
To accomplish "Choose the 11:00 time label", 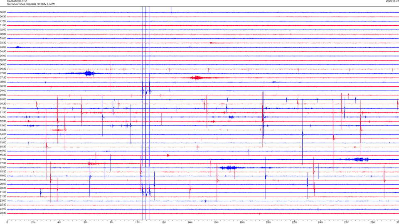I will point(3,108).
